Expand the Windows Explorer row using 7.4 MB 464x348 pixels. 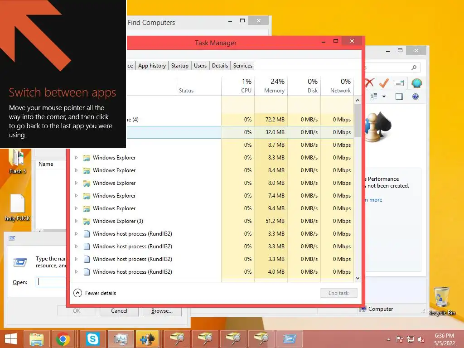pos(76,196)
